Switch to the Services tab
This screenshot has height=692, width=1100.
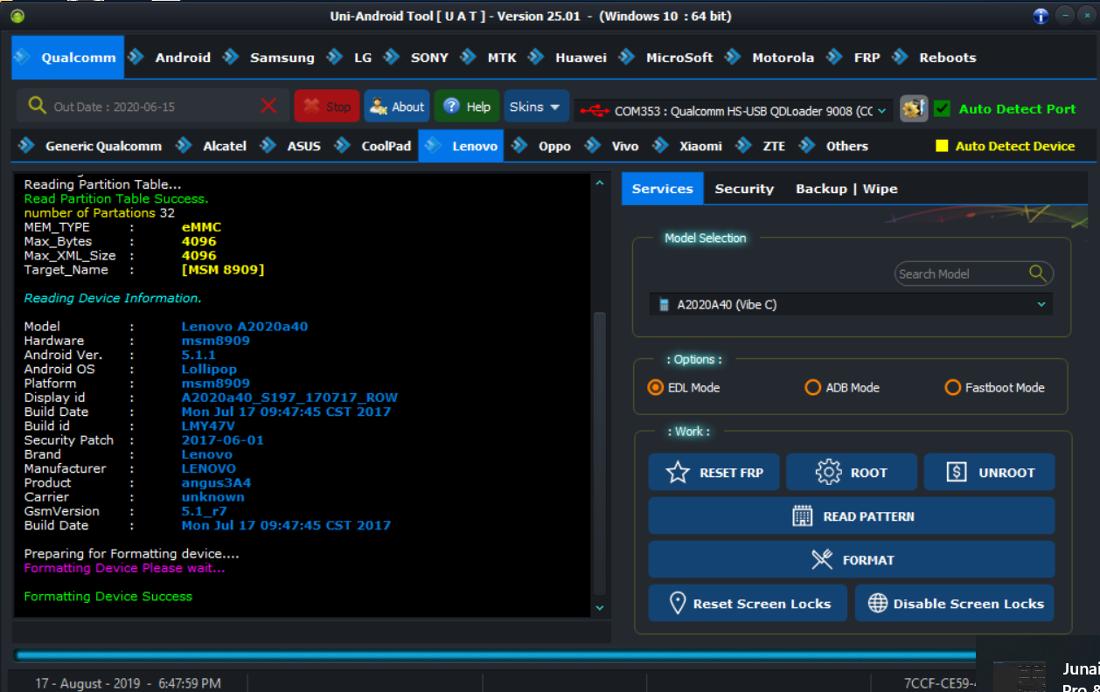click(663, 189)
